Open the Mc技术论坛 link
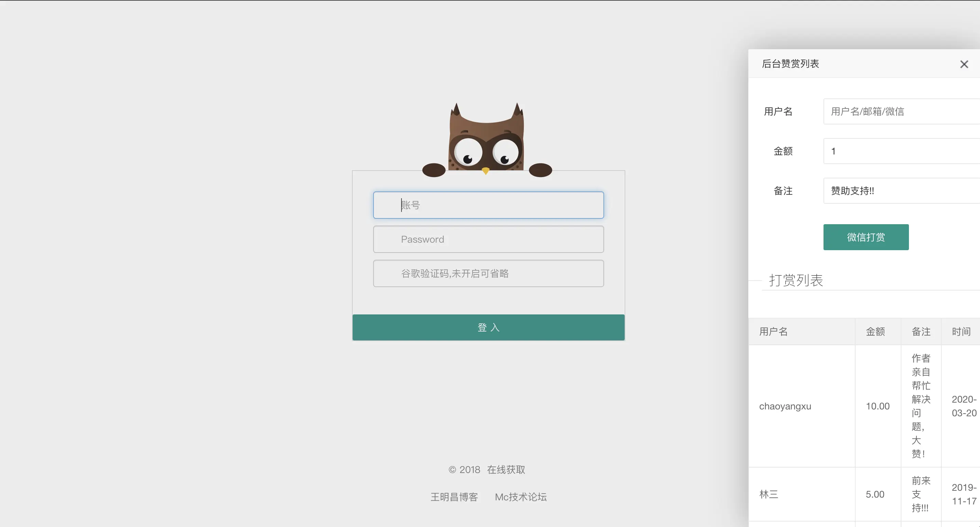Screen dimensions: 980x527 pos(520,497)
